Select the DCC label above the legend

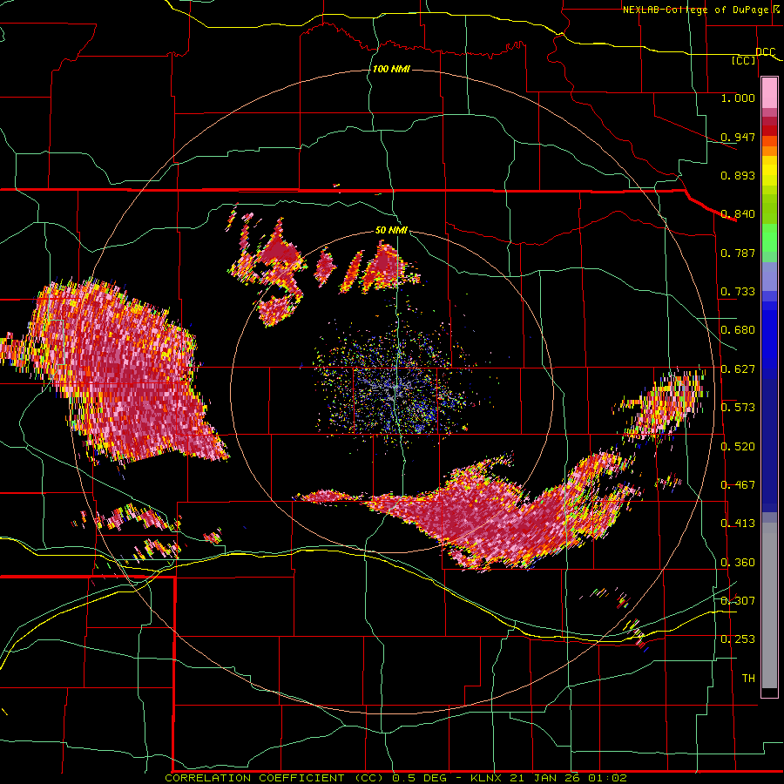765,52
